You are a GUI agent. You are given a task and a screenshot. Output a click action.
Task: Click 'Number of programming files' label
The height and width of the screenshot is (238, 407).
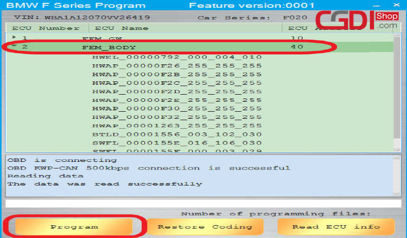tap(276, 213)
